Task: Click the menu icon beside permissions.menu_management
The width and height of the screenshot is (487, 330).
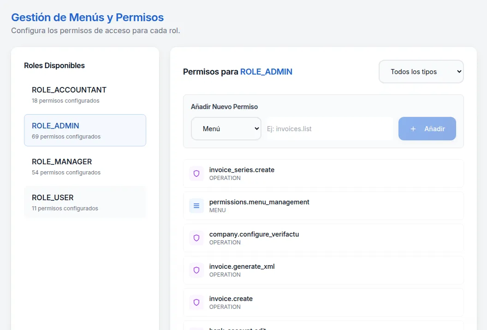Action: pos(196,206)
